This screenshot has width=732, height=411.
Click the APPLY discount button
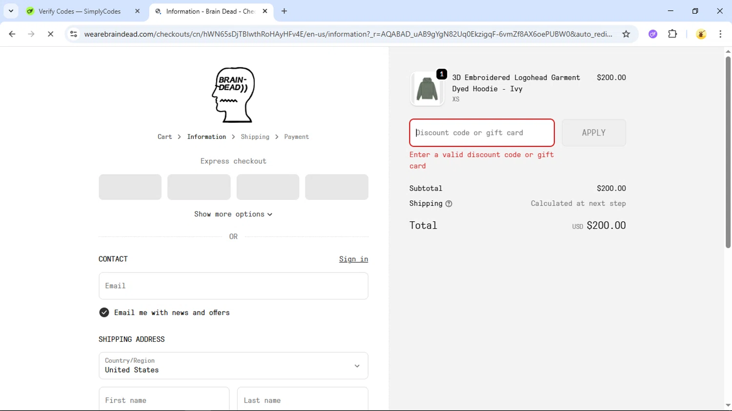coord(594,133)
